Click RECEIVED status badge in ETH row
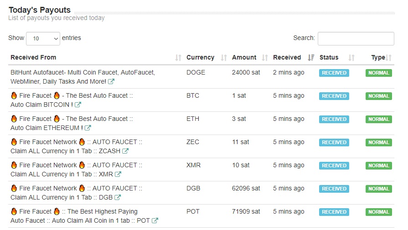Viewport: 408px width, 230px height. [x=334, y=119]
